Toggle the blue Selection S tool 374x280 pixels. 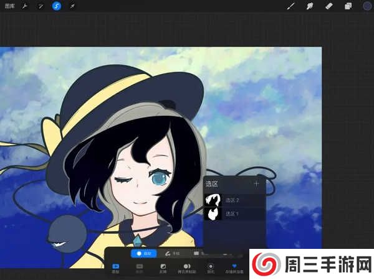click(x=57, y=6)
